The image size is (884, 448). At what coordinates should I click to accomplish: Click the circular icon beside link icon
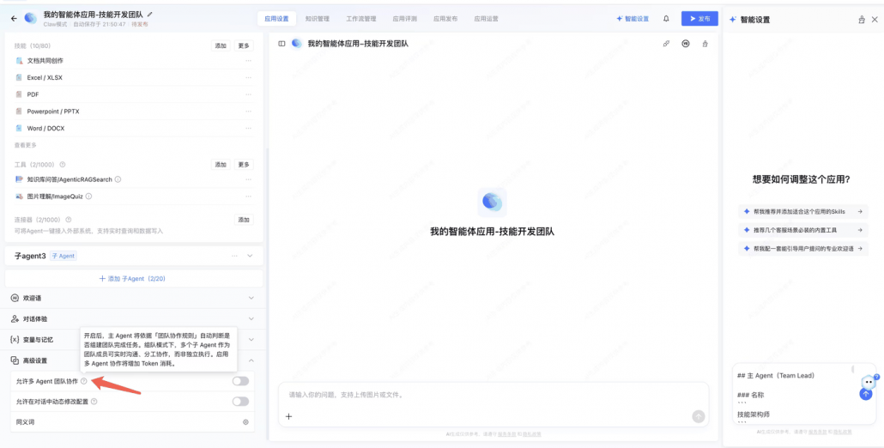pyautogui.click(x=686, y=44)
